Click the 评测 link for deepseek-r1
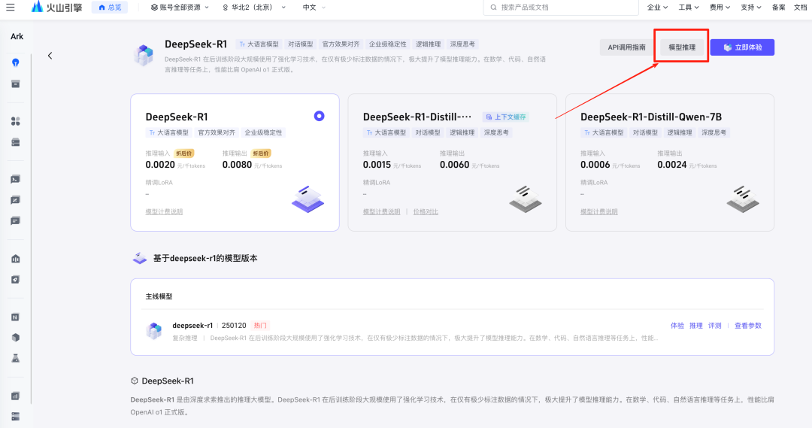Screen dimensions: 812x428 coord(715,326)
